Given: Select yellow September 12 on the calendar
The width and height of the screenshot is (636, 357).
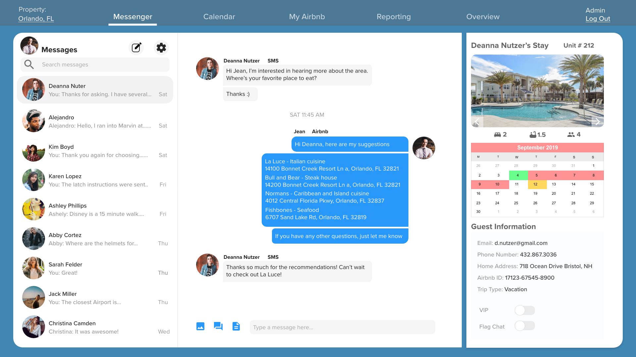Looking at the screenshot, I should pyautogui.click(x=537, y=184).
